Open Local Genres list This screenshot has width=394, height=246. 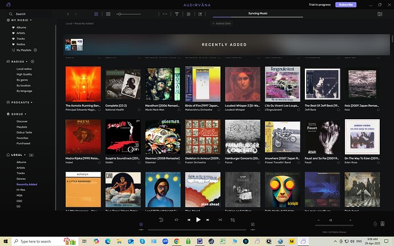(21, 179)
